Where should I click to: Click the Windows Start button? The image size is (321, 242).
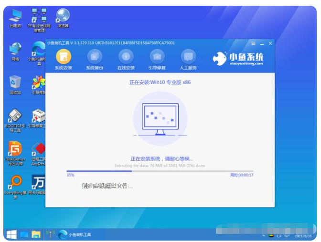click(11, 234)
